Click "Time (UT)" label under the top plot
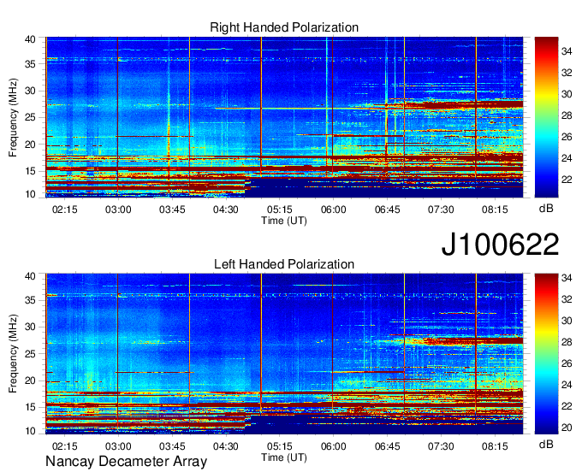 [x=284, y=221]
